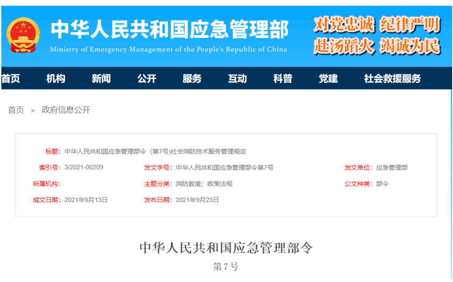Viewport: 453px width, 282px height.
Task: Select 科普 (Science Popularization) menu item
Action: (282, 79)
